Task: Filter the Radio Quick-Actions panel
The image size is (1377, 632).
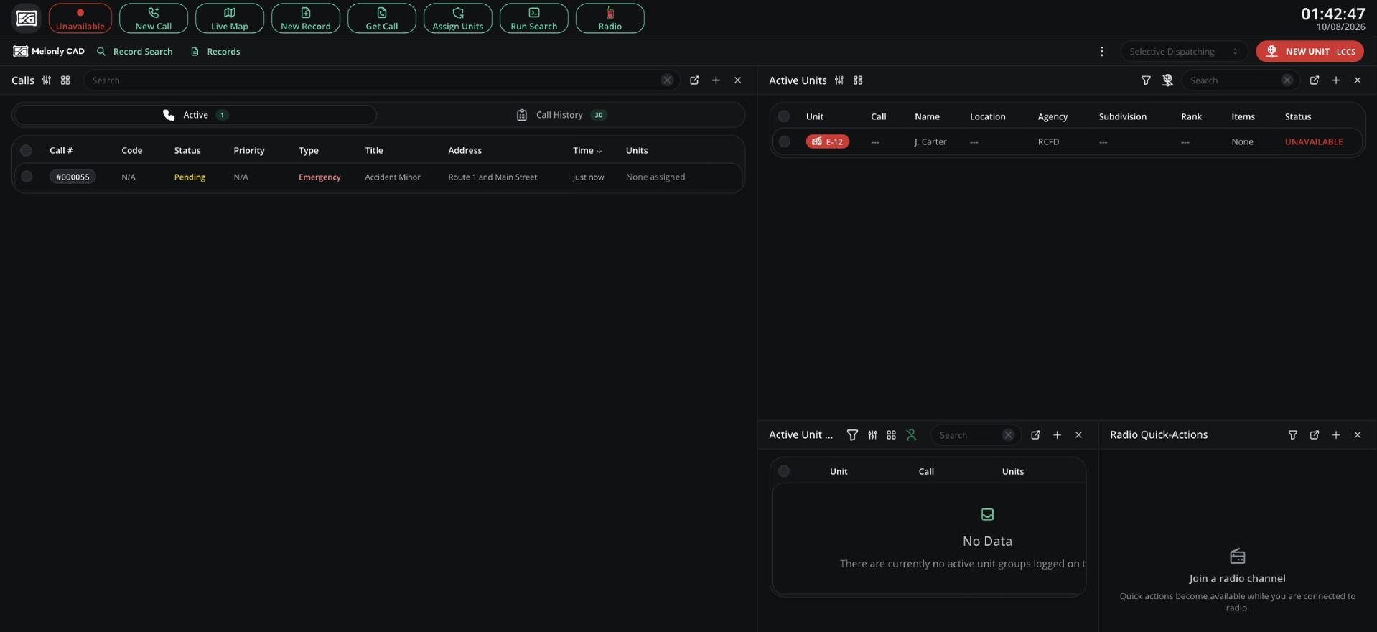Action: pos(1293,435)
